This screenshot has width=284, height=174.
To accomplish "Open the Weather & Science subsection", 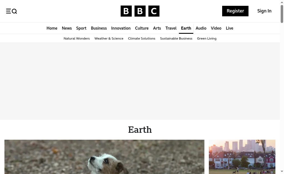I will pyautogui.click(x=109, y=38).
